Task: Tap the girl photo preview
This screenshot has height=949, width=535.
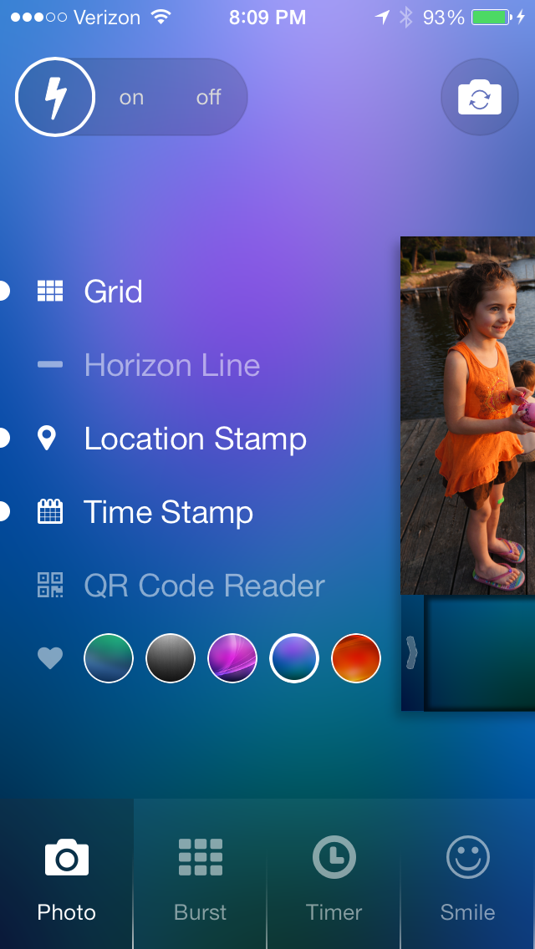Action: pos(467,415)
